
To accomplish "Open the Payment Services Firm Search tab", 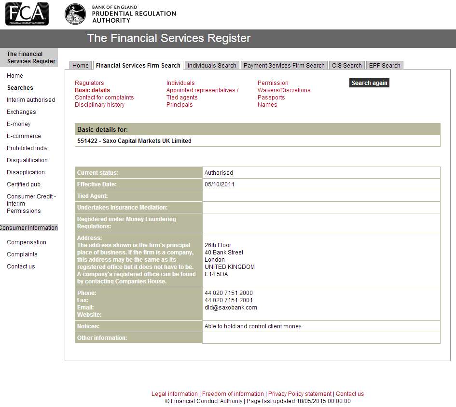I will 284,66.
